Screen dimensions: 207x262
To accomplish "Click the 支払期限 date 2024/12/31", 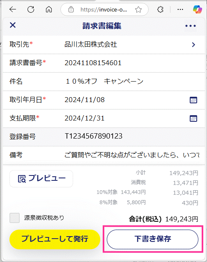I will 85,118.
